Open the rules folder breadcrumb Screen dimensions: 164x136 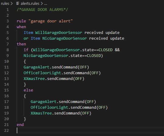pos(5,4)
